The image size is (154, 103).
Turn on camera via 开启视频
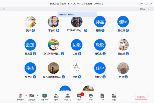pos(32,97)
